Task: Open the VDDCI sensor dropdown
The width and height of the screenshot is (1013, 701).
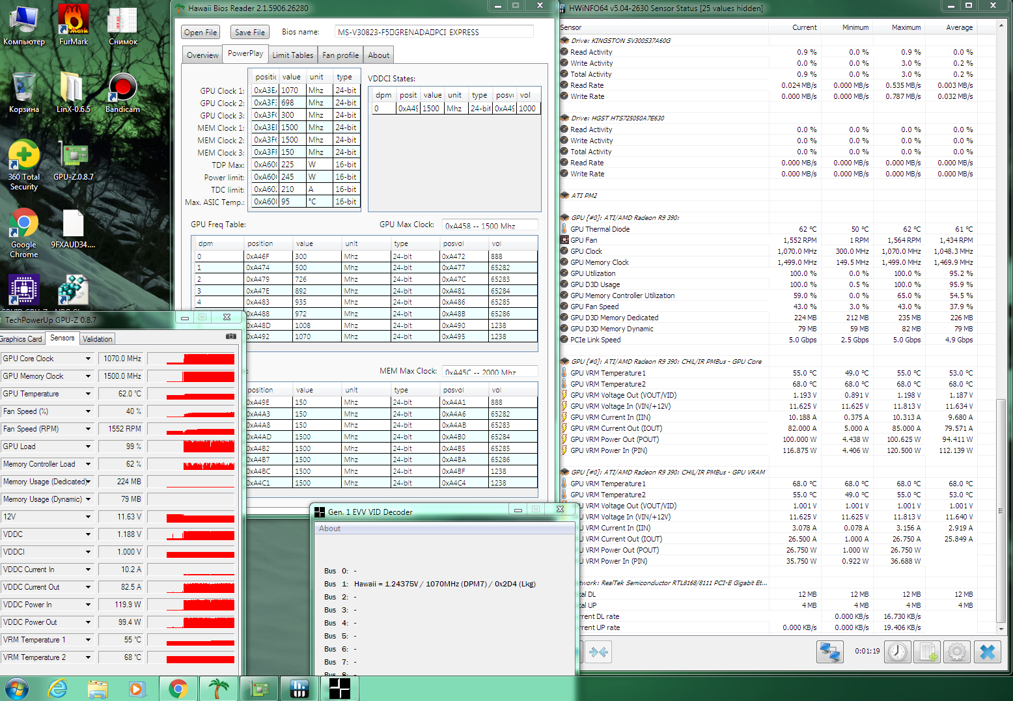Action: 88,552
